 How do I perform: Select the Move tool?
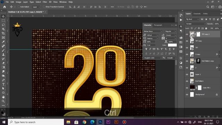click(x=3, y=16)
